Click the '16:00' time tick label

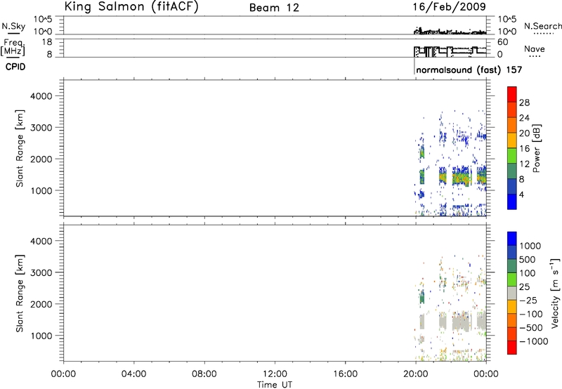pos(345,374)
